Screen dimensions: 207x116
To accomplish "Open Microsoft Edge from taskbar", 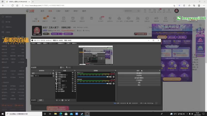I will click(61, 114).
